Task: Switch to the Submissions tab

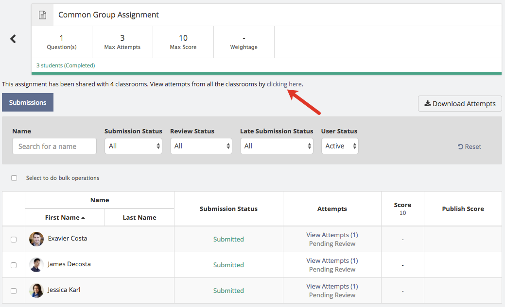Action: click(x=28, y=102)
